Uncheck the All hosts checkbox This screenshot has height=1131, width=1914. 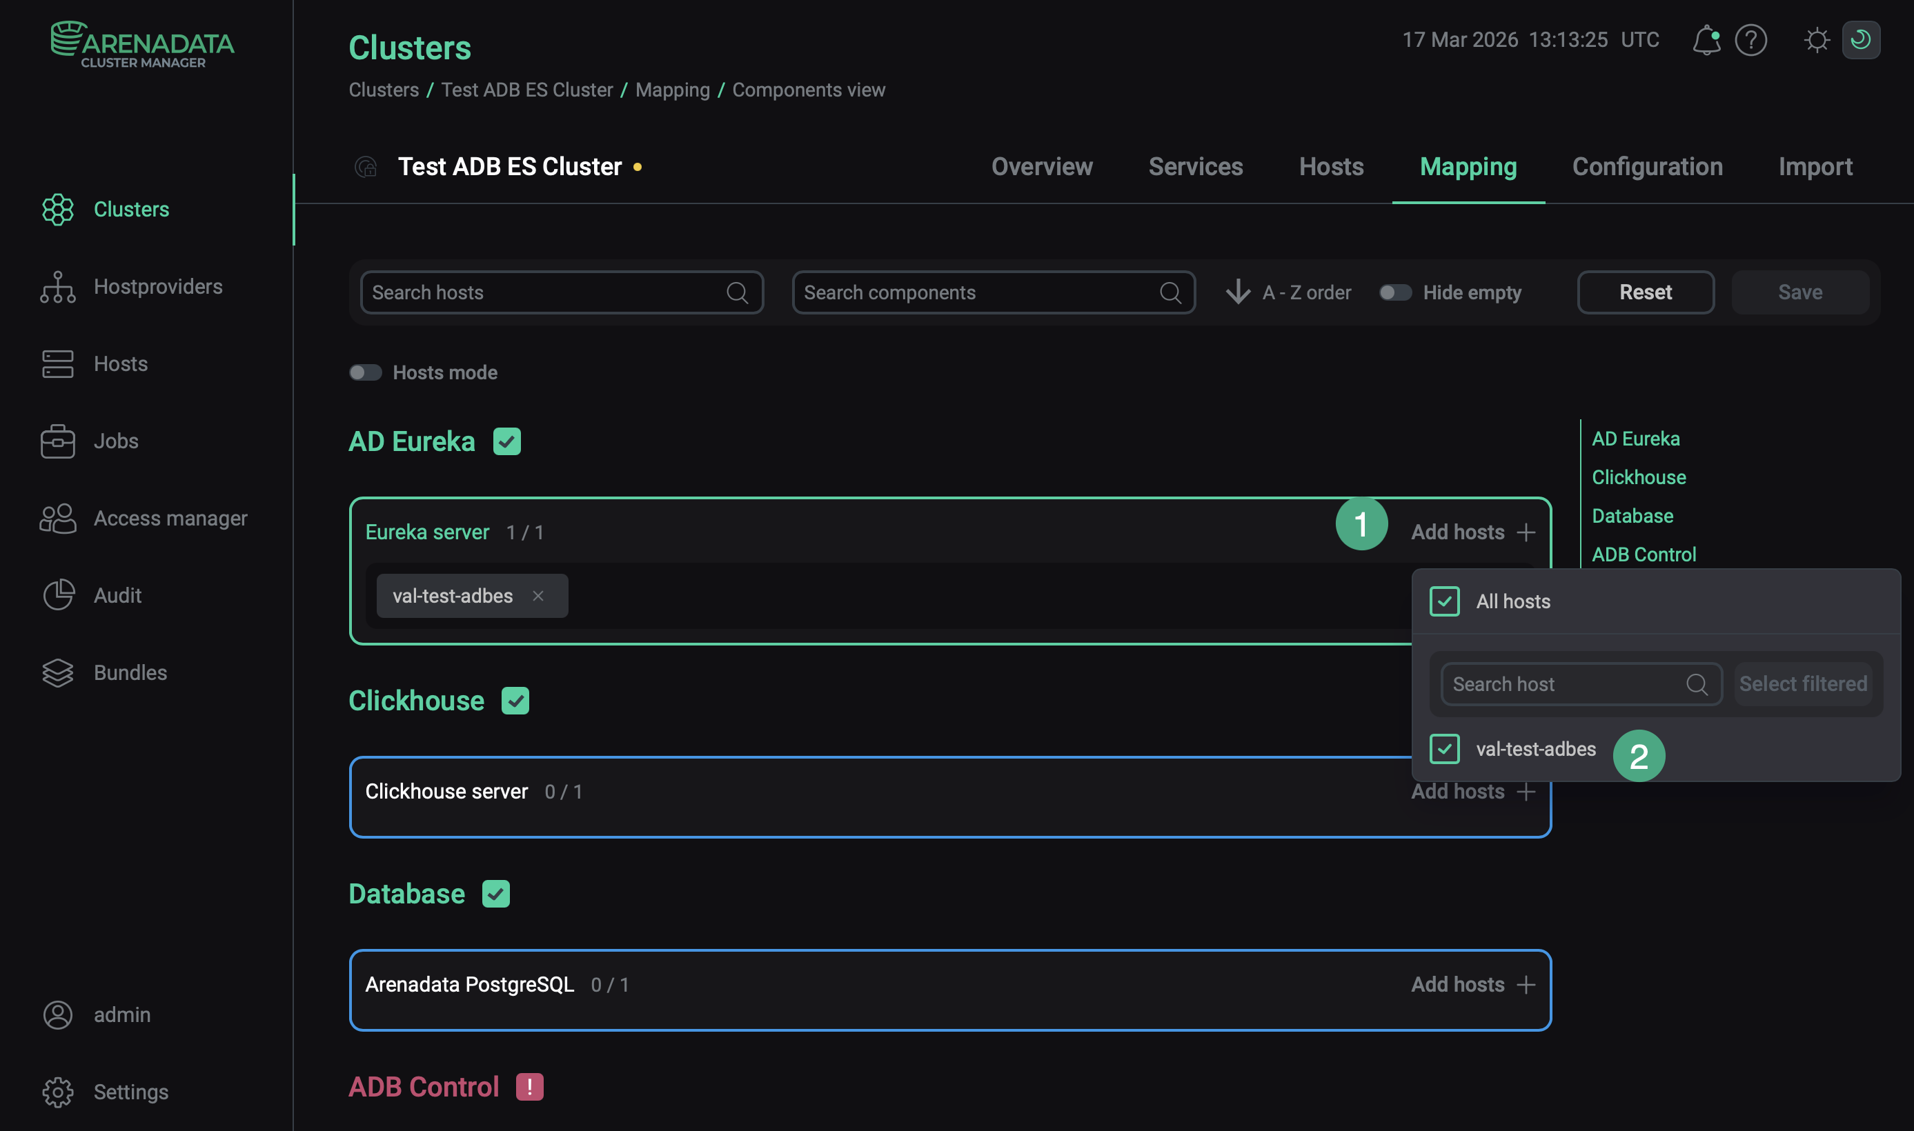[x=1443, y=601]
